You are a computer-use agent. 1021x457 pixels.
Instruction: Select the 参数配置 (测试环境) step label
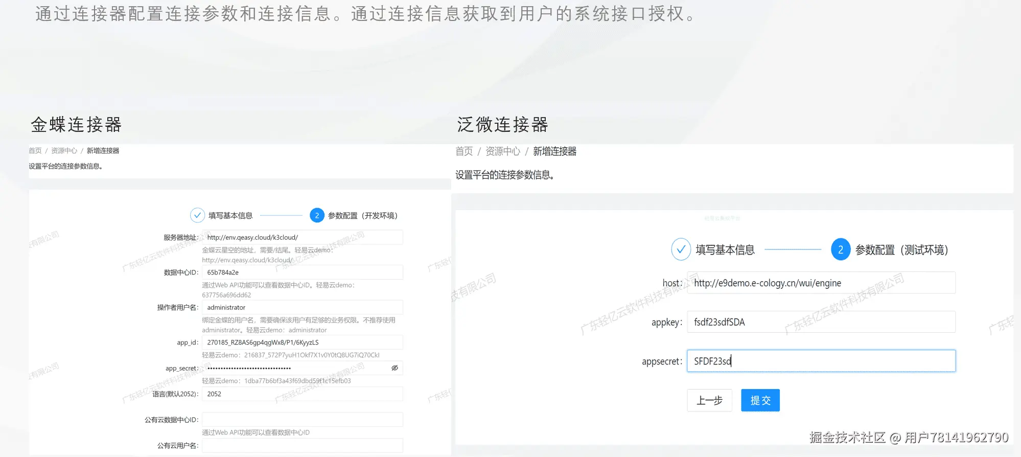[x=902, y=250]
